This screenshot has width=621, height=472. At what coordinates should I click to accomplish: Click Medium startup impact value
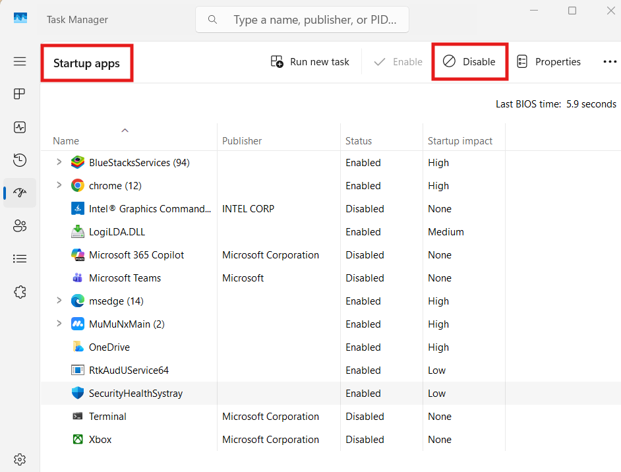tap(446, 232)
